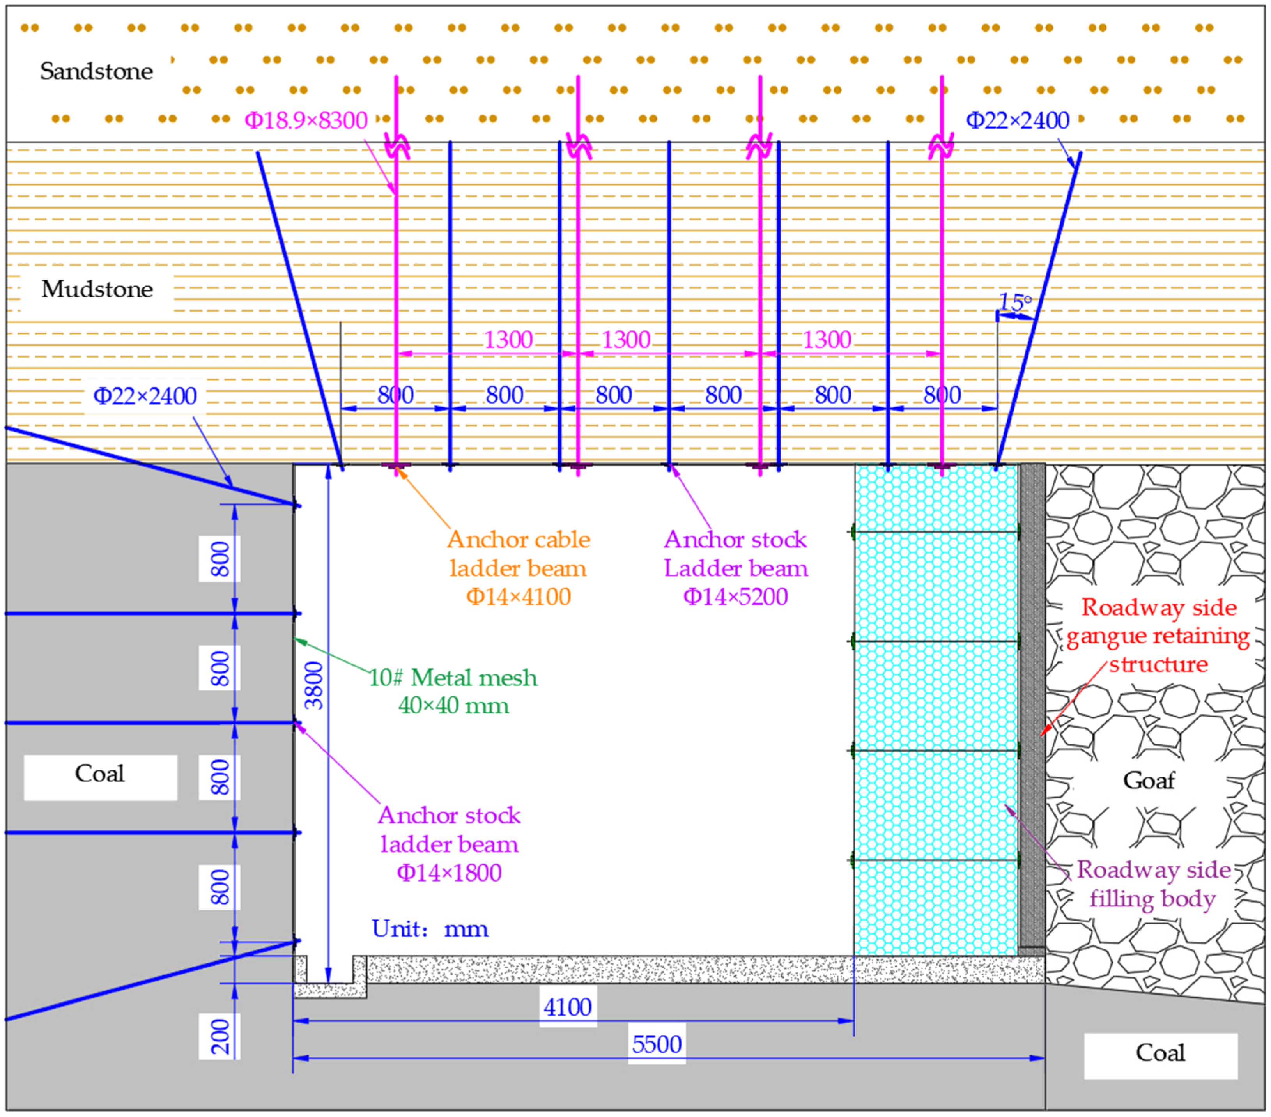Click the Roadway side gangue retaining structure text
1271x1117 pixels.
(1158, 636)
